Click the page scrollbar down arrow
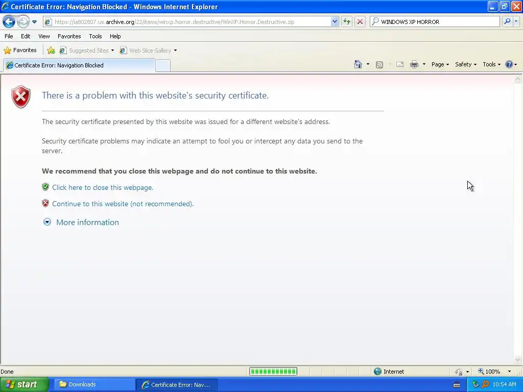 [518, 359]
